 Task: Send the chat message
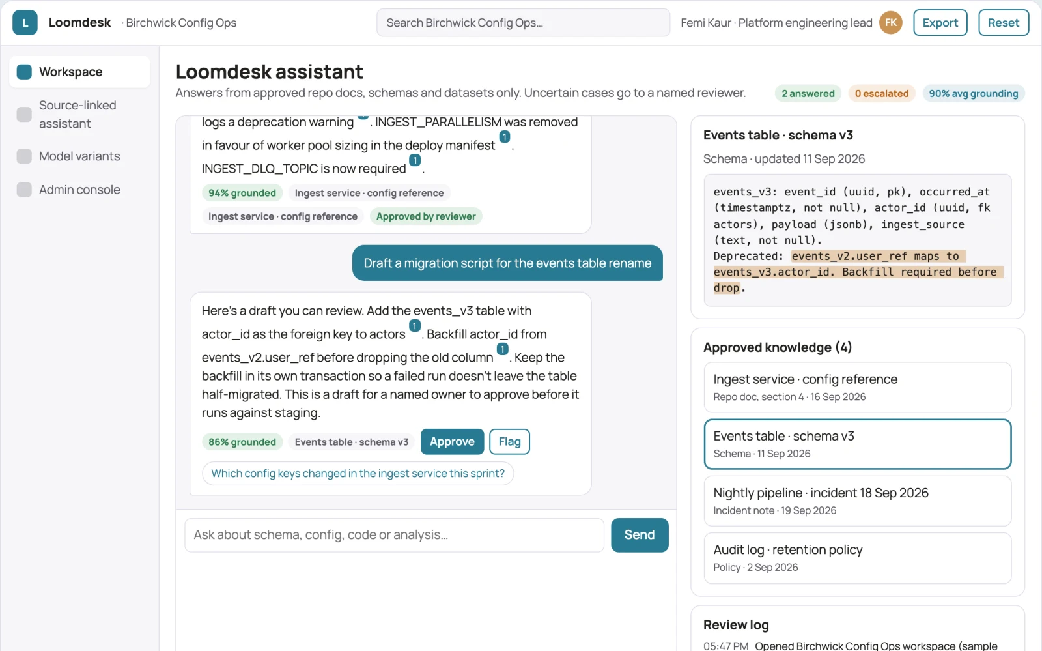tap(639, 535)
